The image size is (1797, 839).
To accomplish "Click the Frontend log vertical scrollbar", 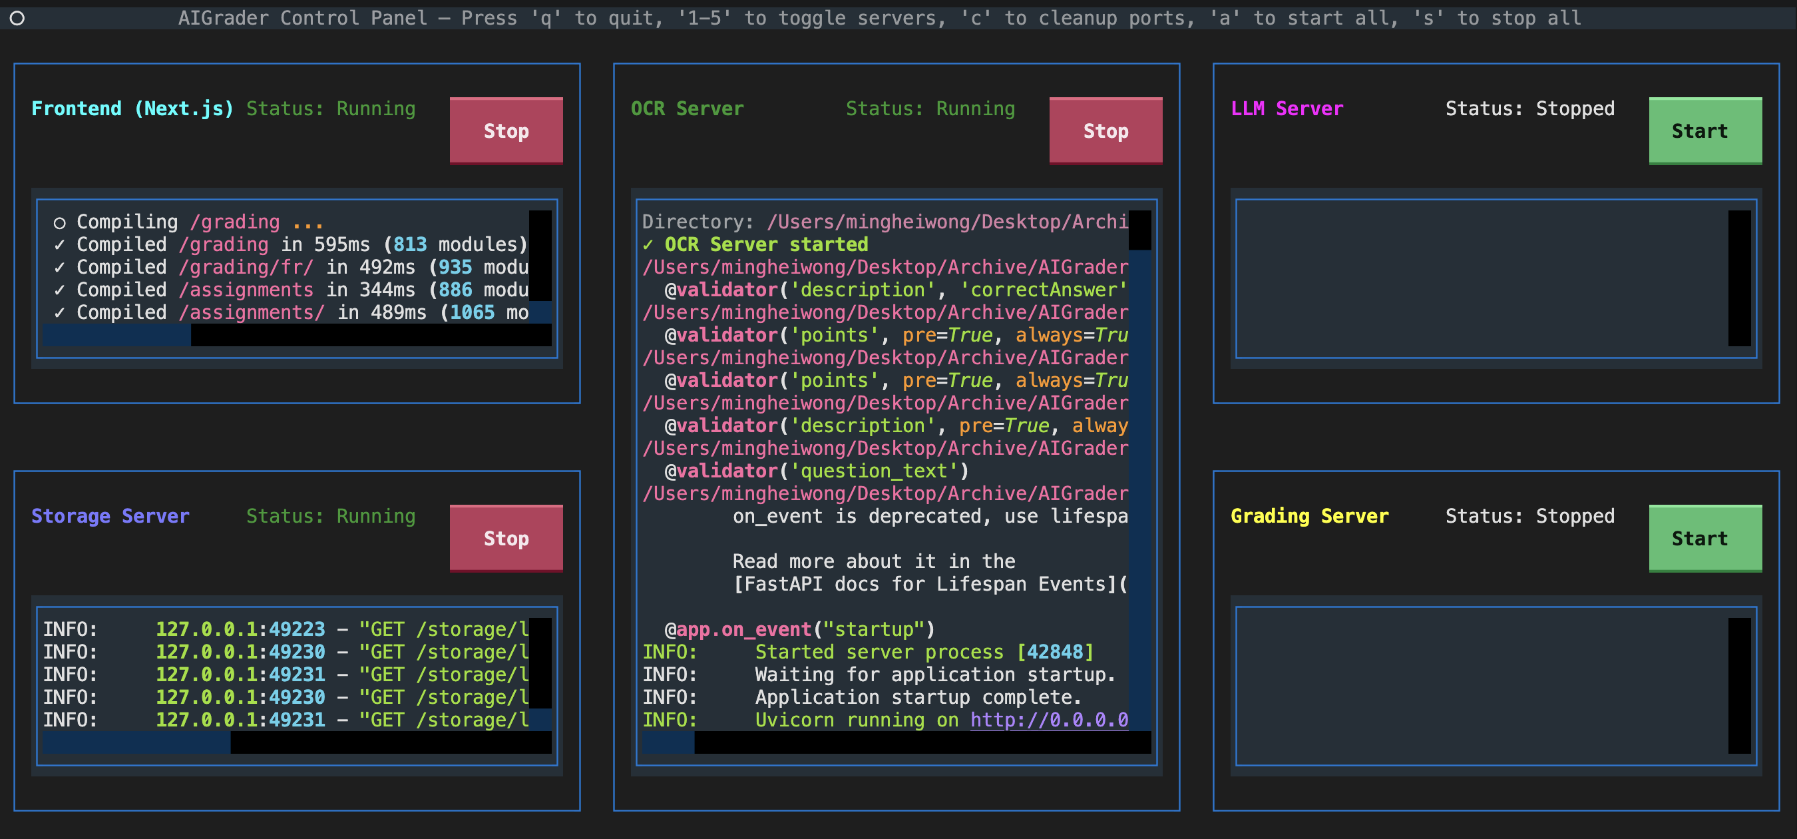I will click(x=540, y=266).
